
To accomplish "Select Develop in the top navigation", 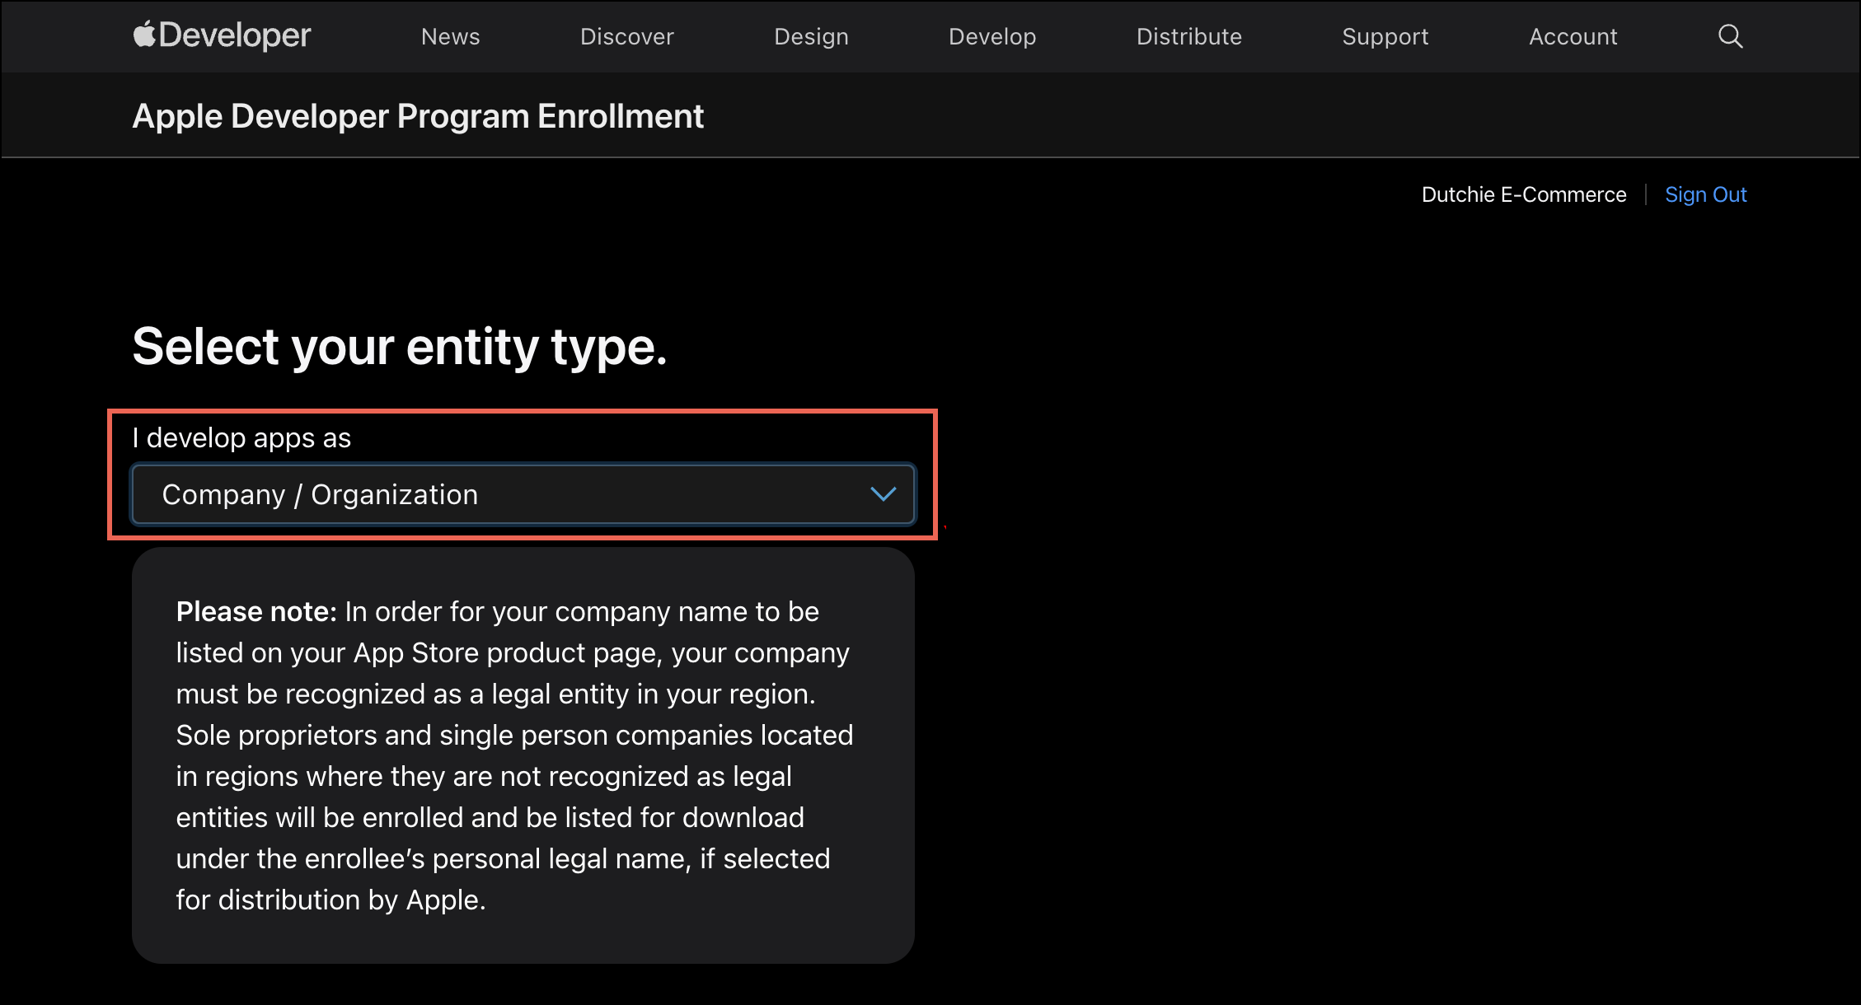I will point(992,37).
